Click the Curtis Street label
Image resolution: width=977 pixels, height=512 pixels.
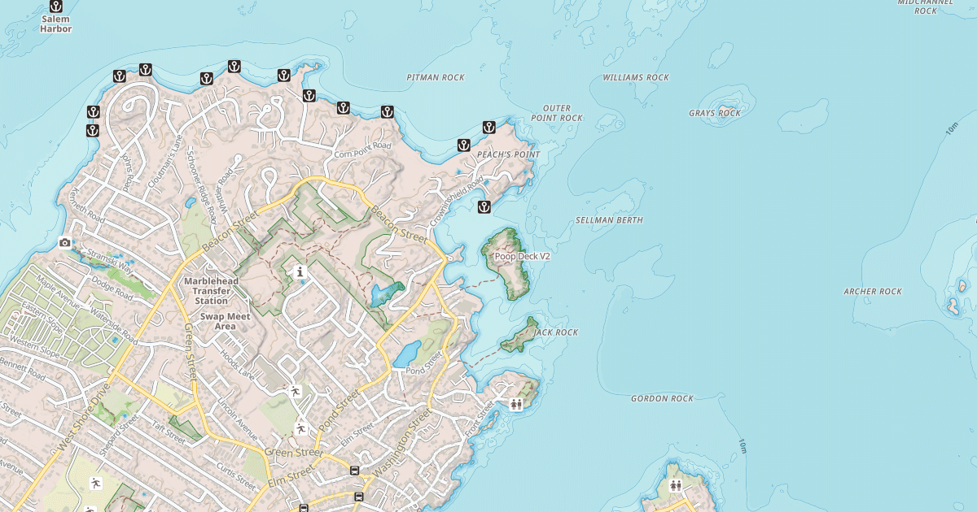pyautogui.click(x=238, y=475)
